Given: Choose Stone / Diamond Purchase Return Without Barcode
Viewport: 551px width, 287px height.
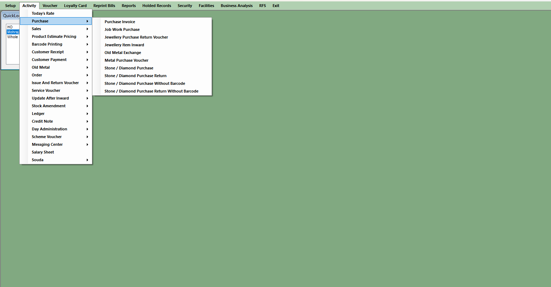Looking at the screenshot, I should [x=152, y=91].
